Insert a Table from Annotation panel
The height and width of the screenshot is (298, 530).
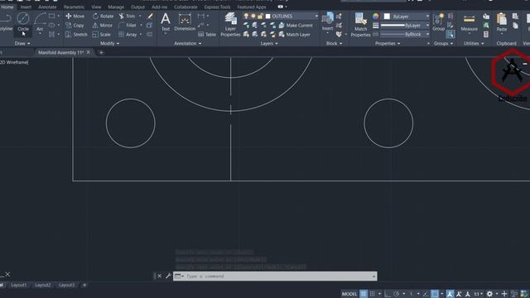click(x=207, y=35)
